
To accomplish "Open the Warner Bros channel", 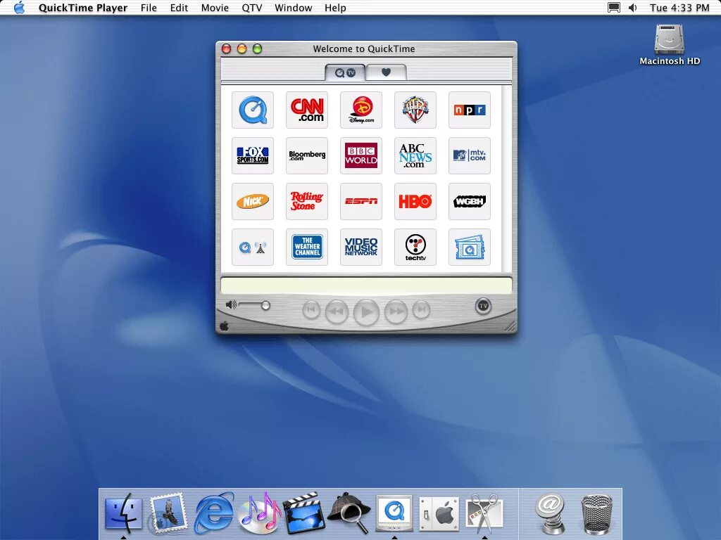I will (x=415, y=110).
